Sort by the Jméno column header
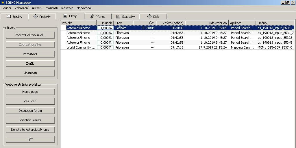This screenshot has height=148, width=296. tap(275, 23)
